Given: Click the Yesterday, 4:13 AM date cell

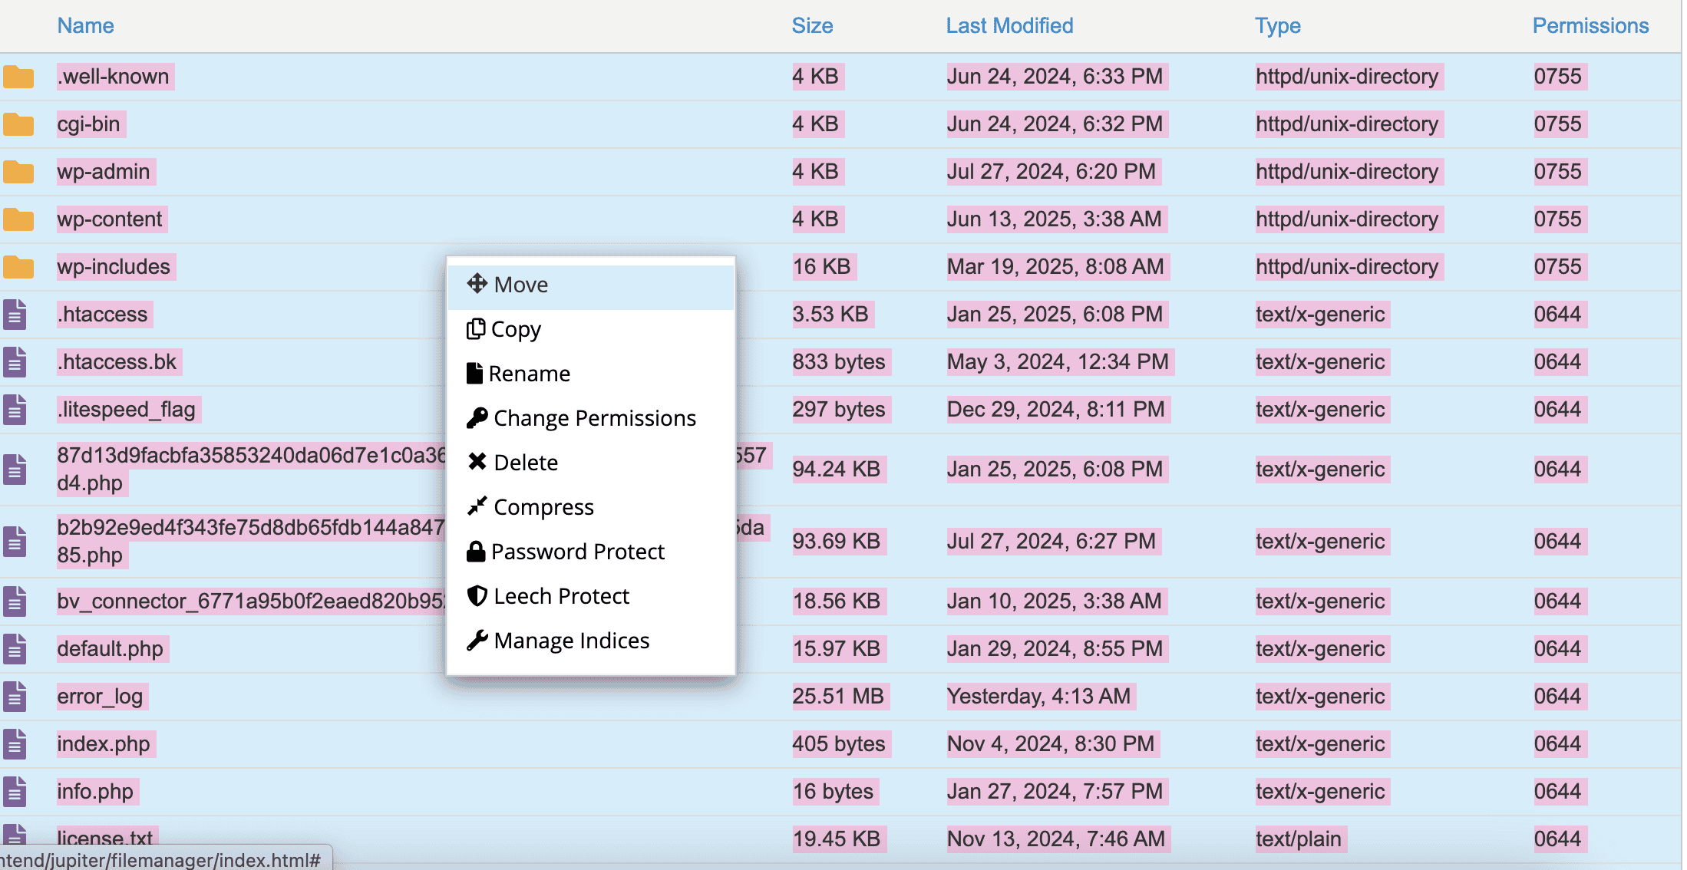Looking at the screenshot, I should point(1038,697).
